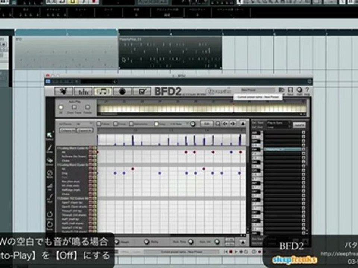Click the Expand All button

tap(85, 130)
